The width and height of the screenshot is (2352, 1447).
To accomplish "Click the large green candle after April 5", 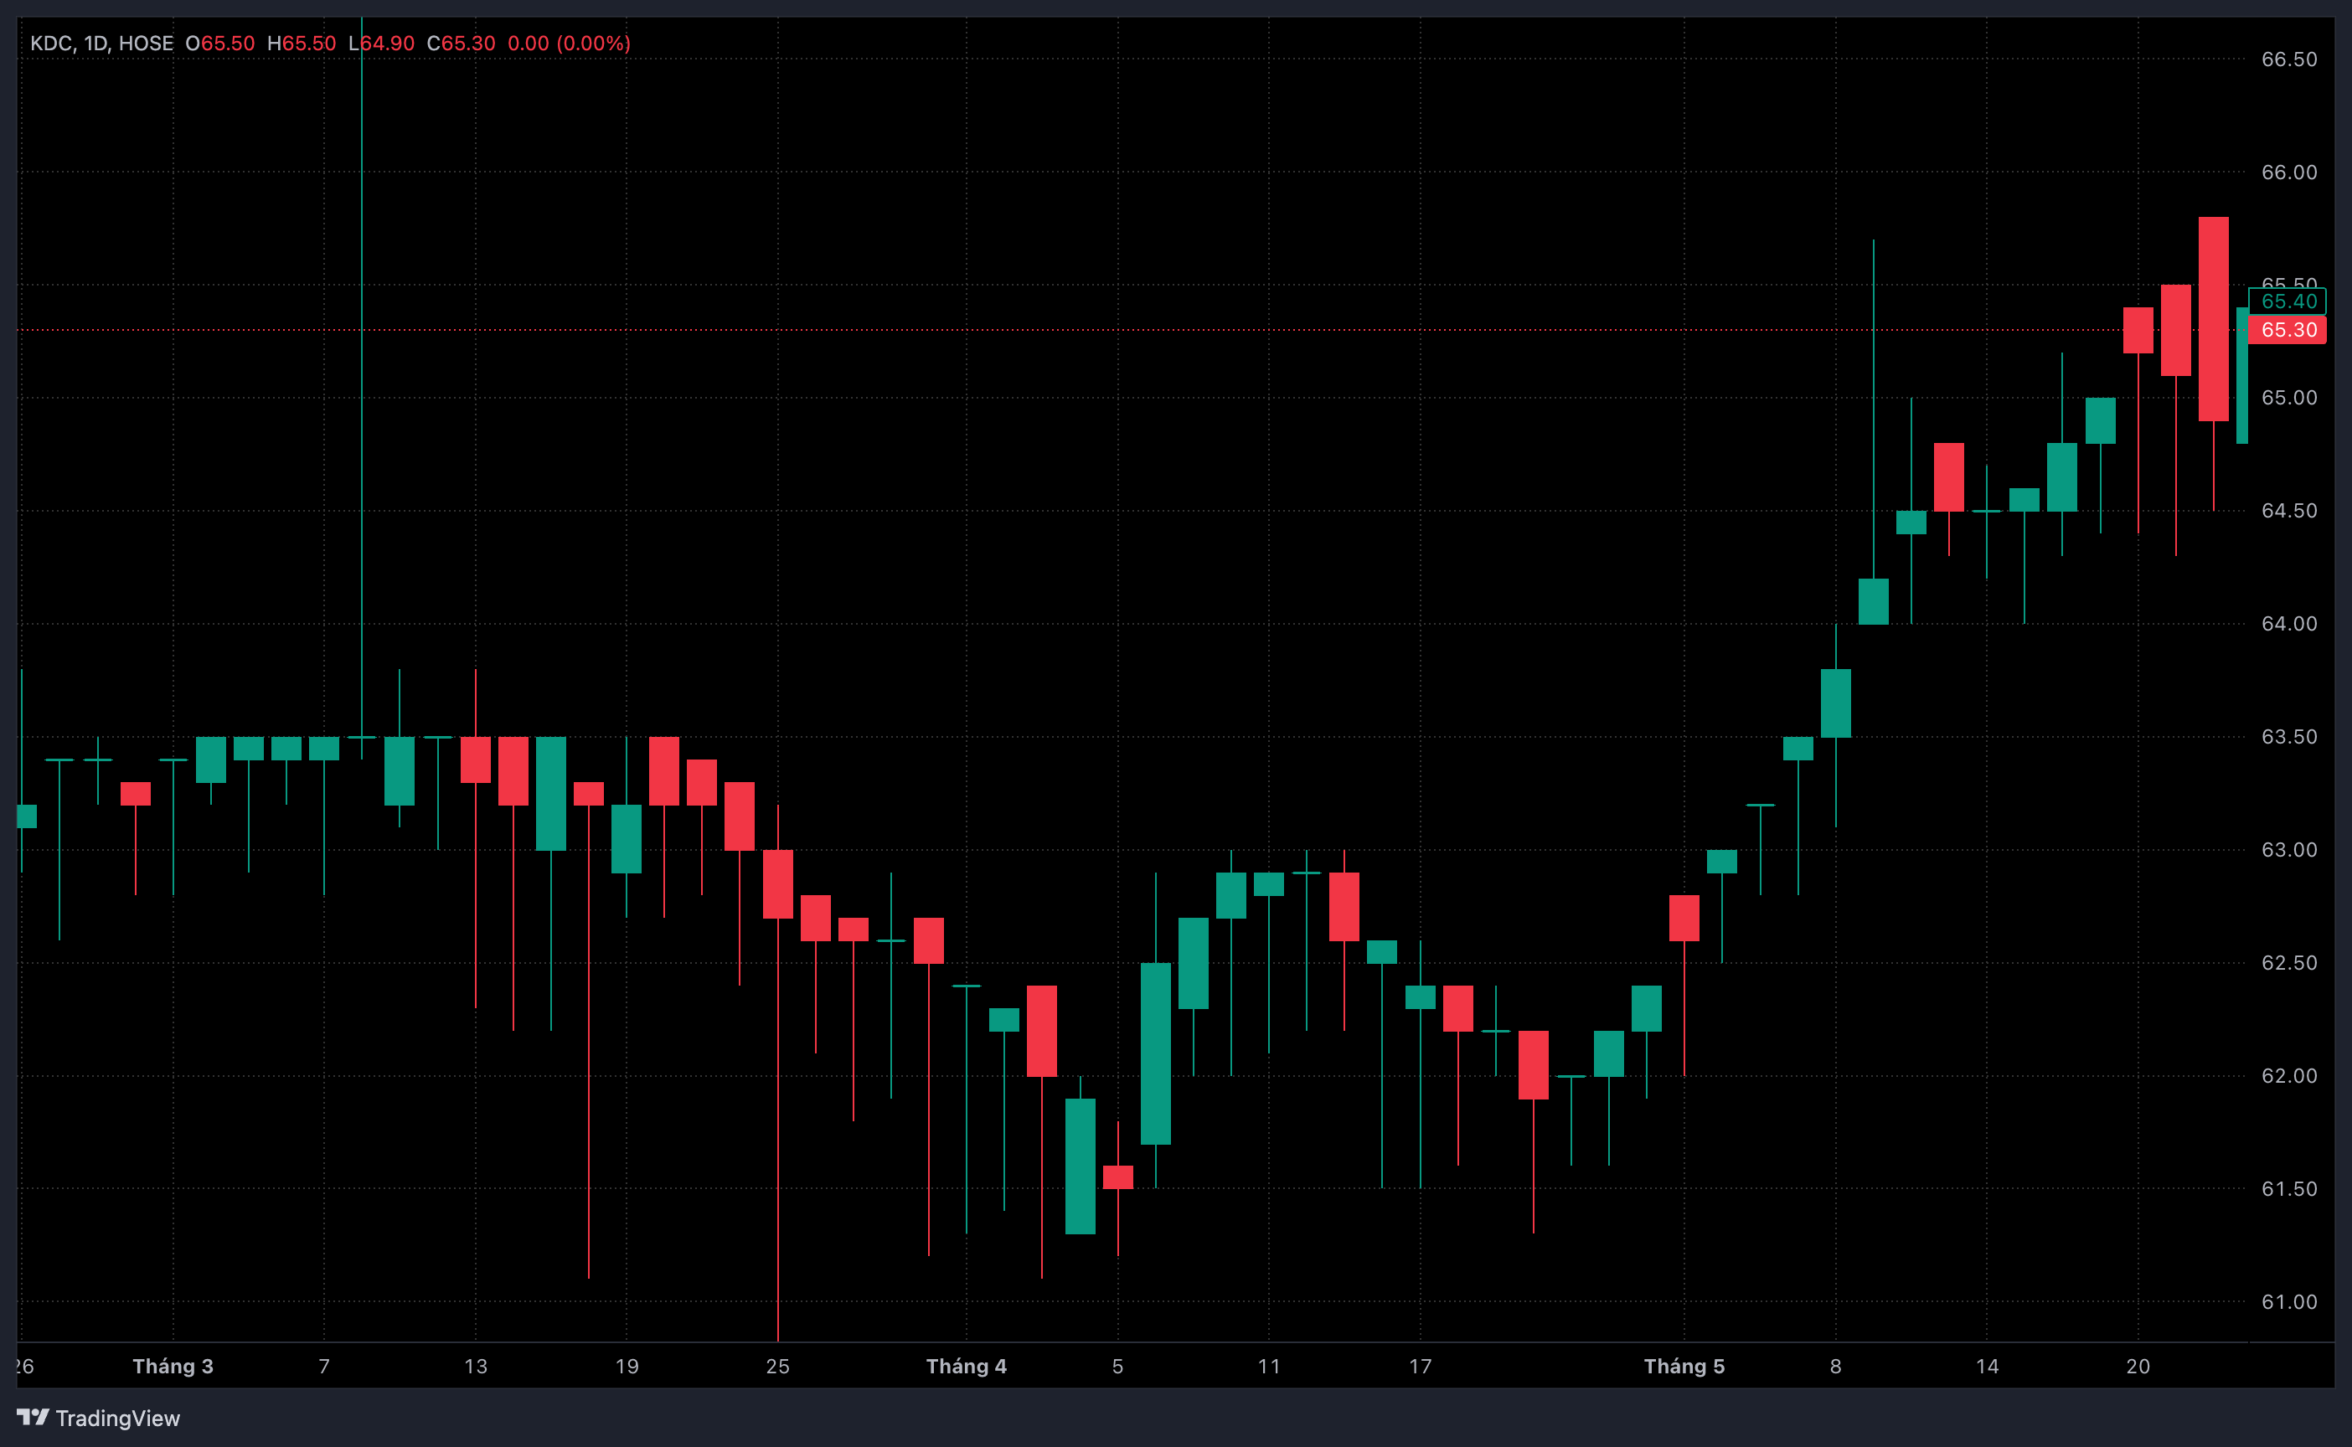I will (x=1155, y=1053).
